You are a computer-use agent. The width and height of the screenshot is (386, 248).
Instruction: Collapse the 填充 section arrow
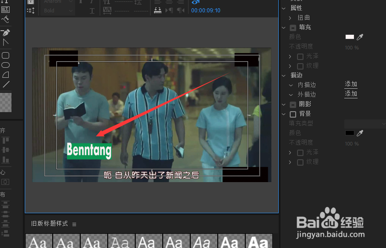[284, 27]
